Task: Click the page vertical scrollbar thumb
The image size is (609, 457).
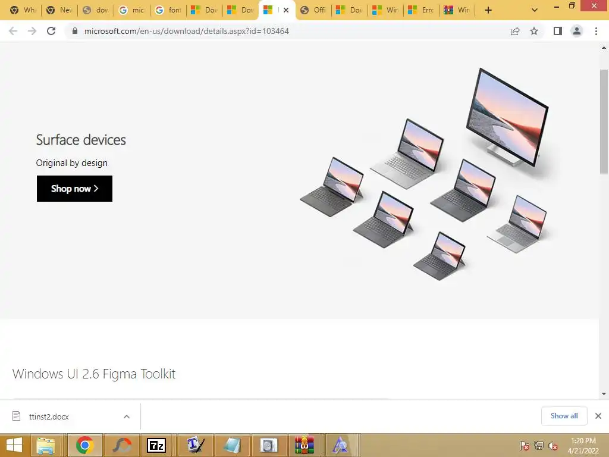Action: coord(604,121)
